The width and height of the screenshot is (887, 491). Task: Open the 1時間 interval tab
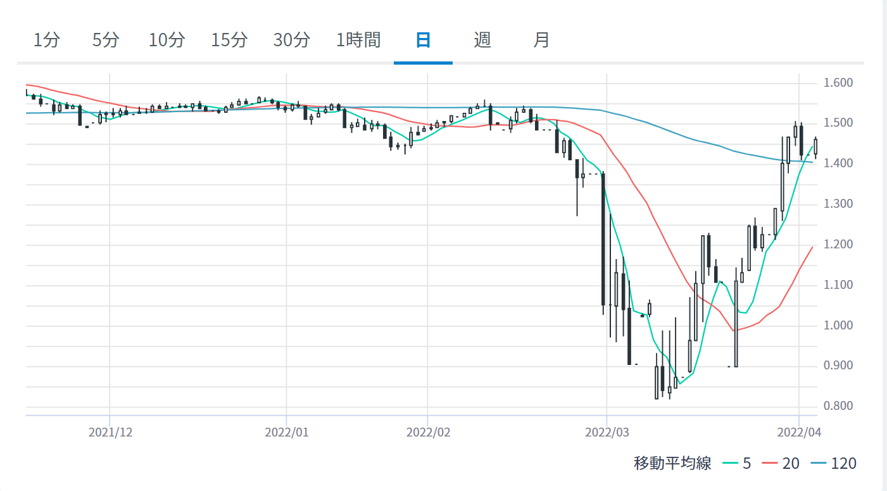(x=358, y=41)
